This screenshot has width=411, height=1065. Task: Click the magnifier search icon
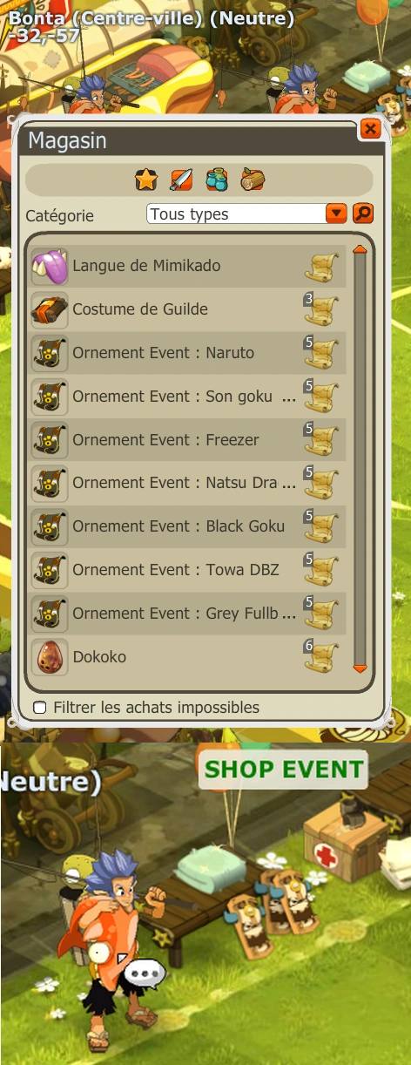click(x=363, y=214)
